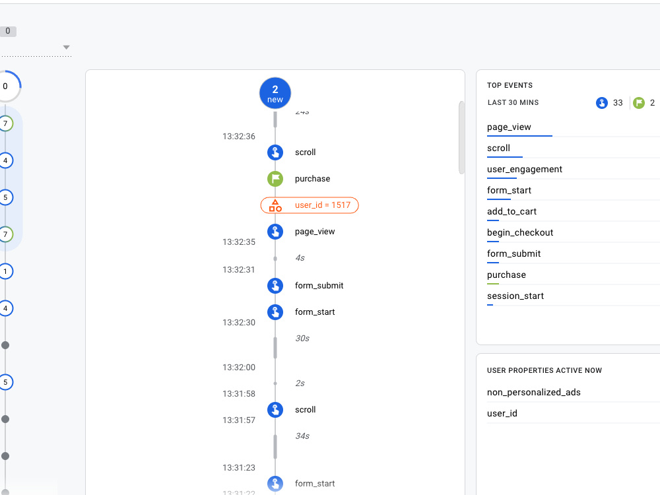
Task: Click the form_start icon below form_submit
Action: (275, 312)
